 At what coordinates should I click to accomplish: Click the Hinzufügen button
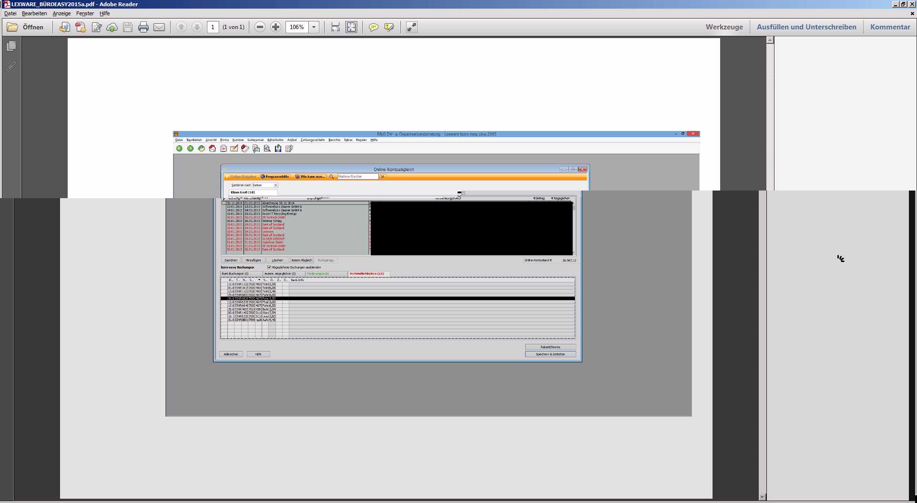(254, 260)
